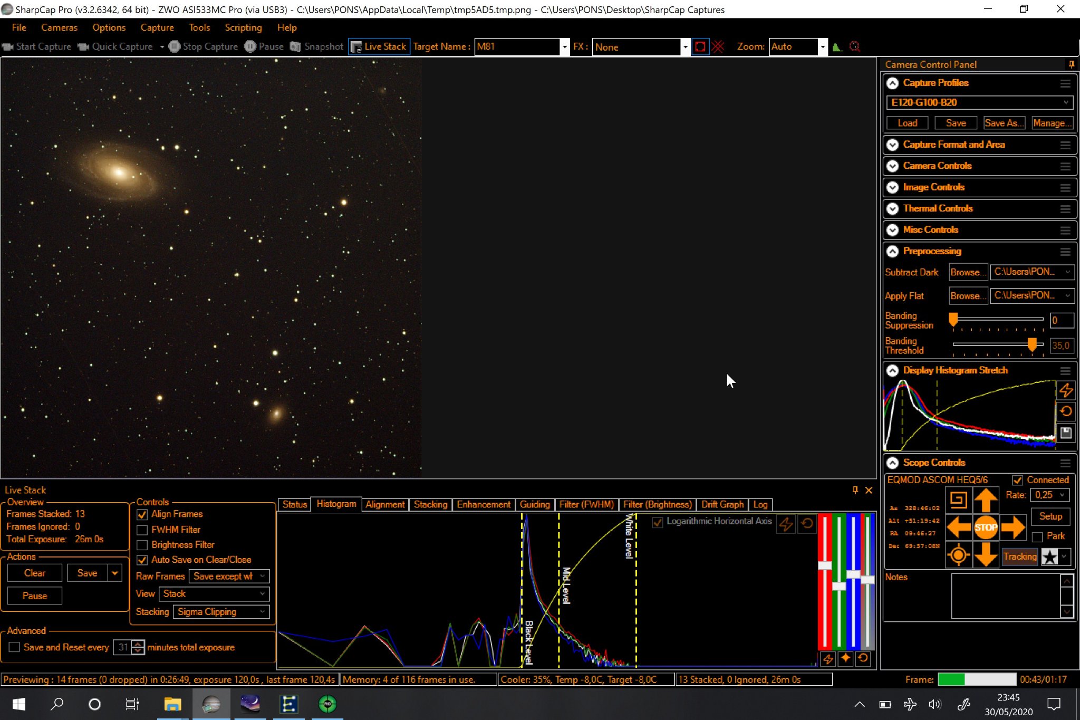Click the Save As... profile button
Image resolution: width=1080 pixels, height=720 pixels.
pyautogui.click(x=1004, y=123)
